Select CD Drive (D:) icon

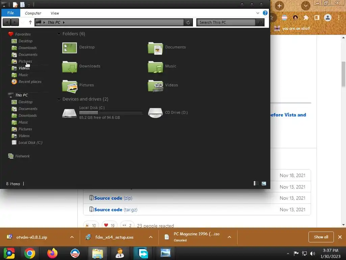coord(155,113)
